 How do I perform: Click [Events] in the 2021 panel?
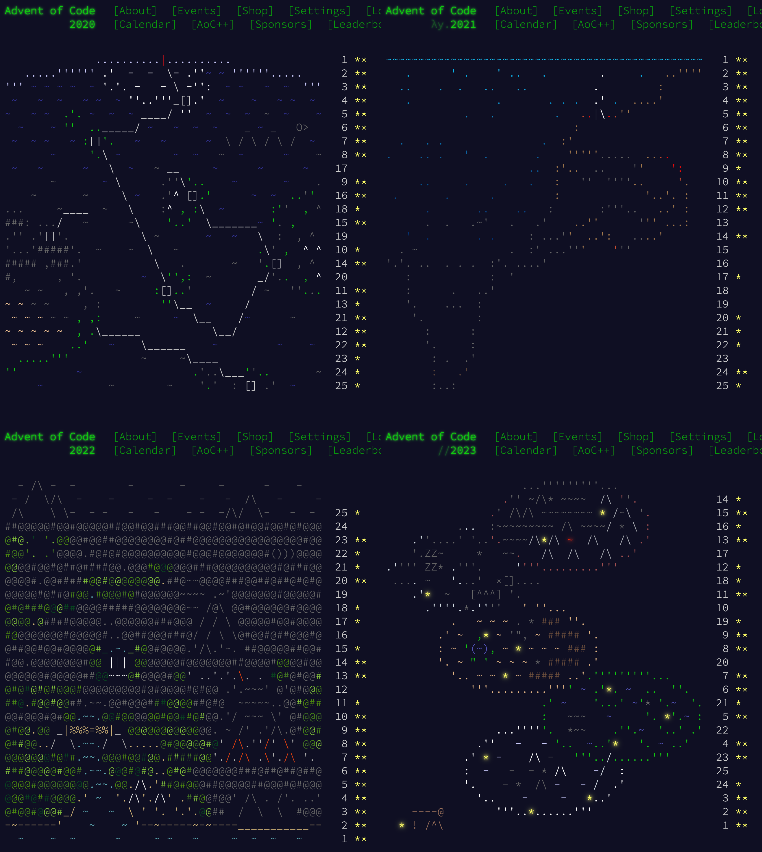coord(577,11)
